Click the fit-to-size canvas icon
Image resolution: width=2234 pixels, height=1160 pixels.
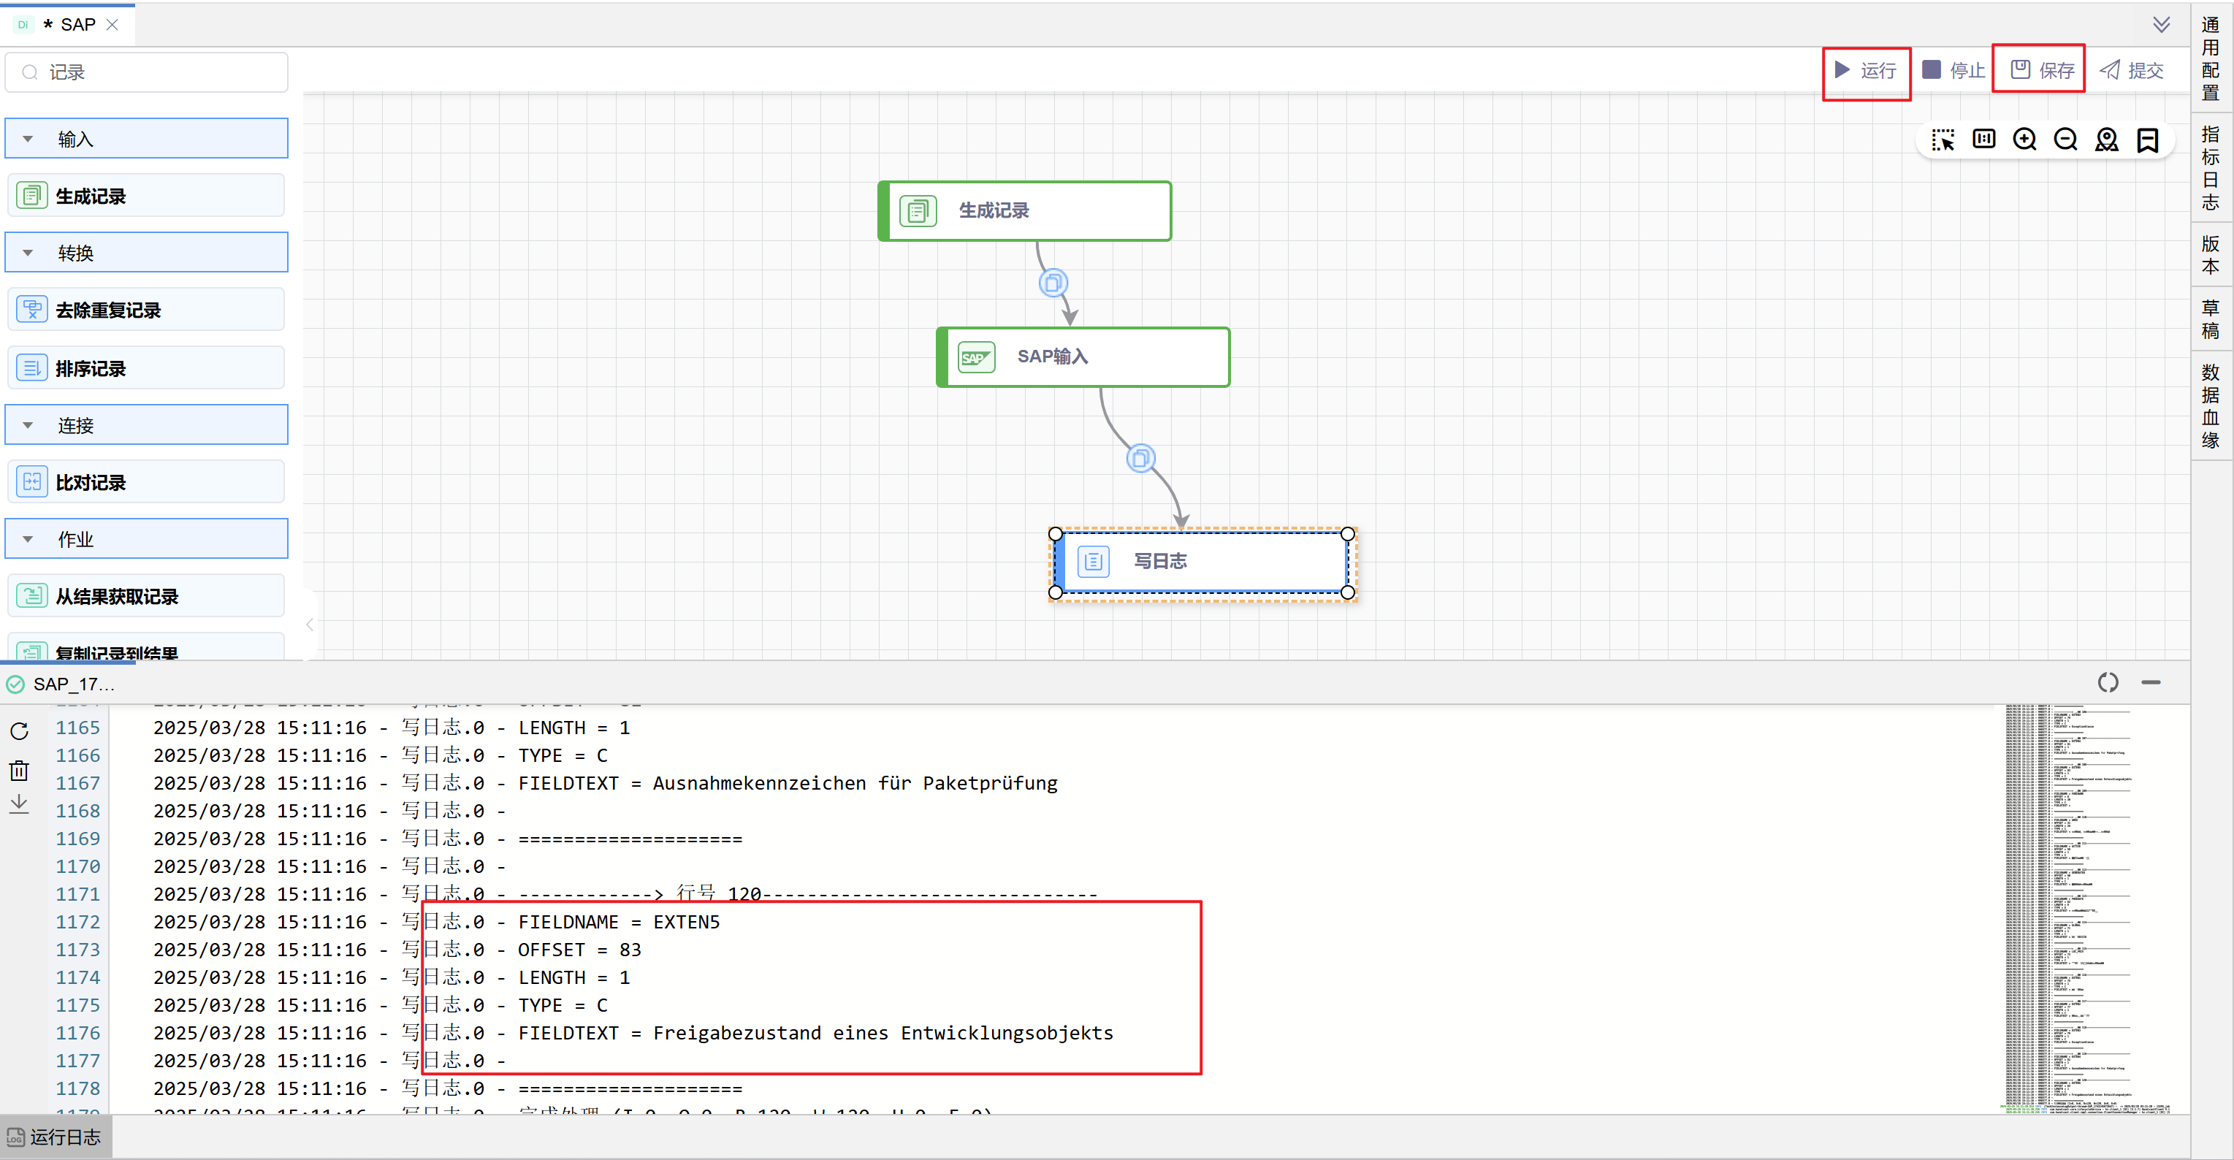click(x=1983, y=140)
